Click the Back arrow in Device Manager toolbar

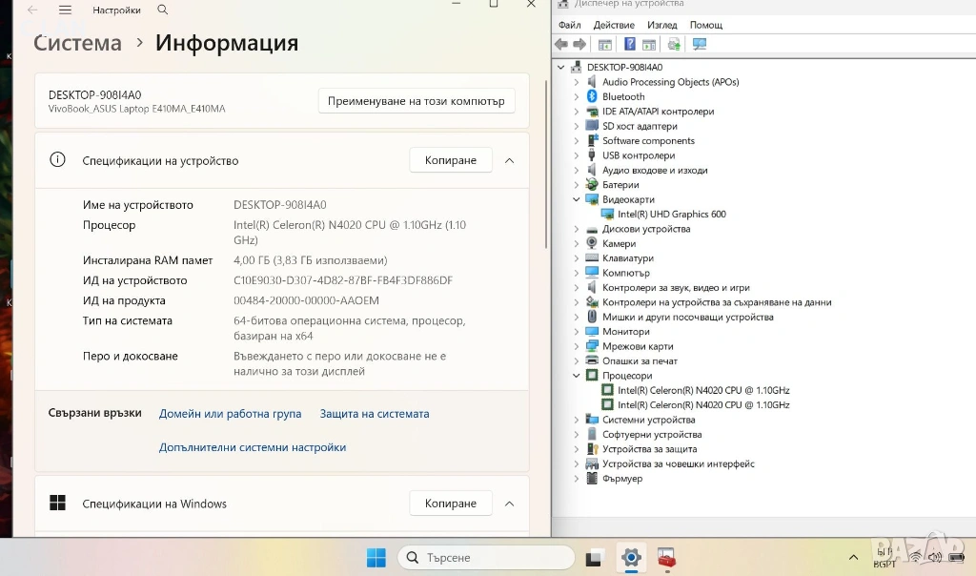(561, 44)
